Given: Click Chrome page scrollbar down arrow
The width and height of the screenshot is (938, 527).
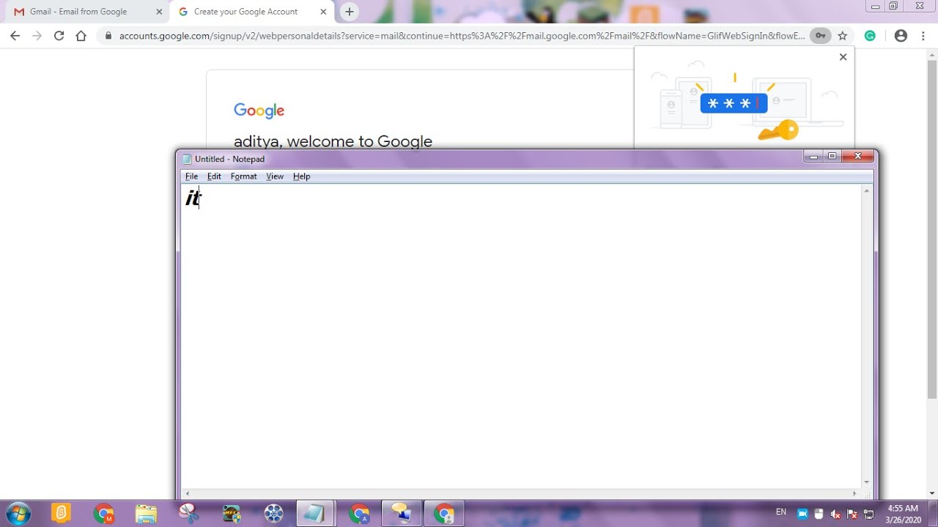Looking at the screenshot, I should (932, 493).
